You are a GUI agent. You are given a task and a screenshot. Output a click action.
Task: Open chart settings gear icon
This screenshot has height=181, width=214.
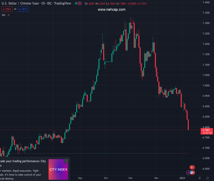point(207,178)
